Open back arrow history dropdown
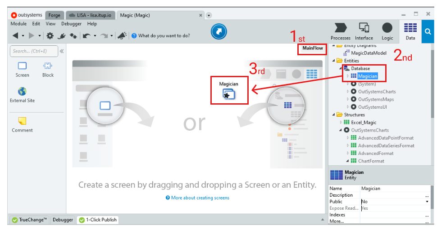Screen dimensions: 437x229 click(x=23, y=35)
